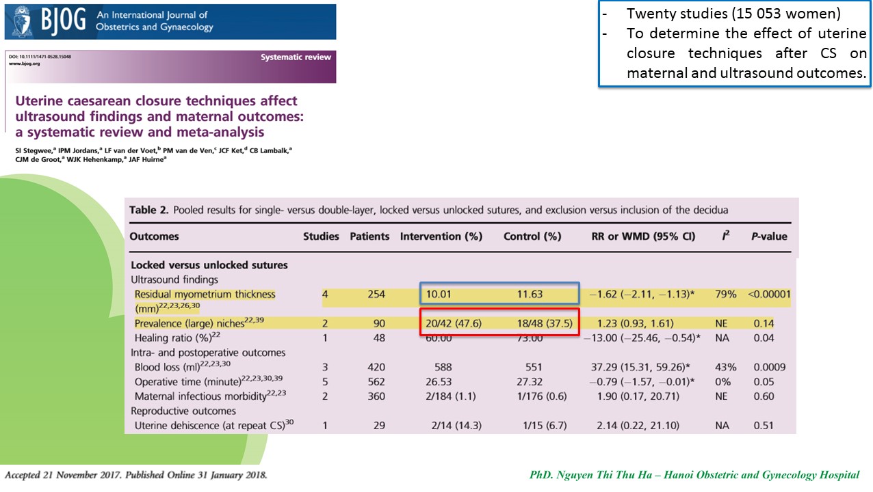Screen dimensions: 873x492
Task: Click the DOI reference text
Action: [39, 56]
